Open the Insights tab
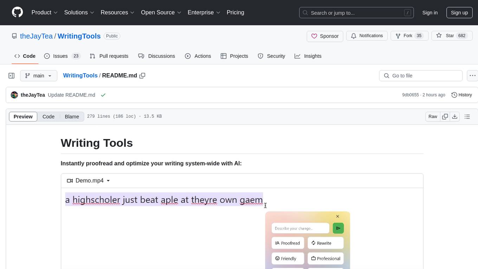478x269 pixels. (308, 56)
